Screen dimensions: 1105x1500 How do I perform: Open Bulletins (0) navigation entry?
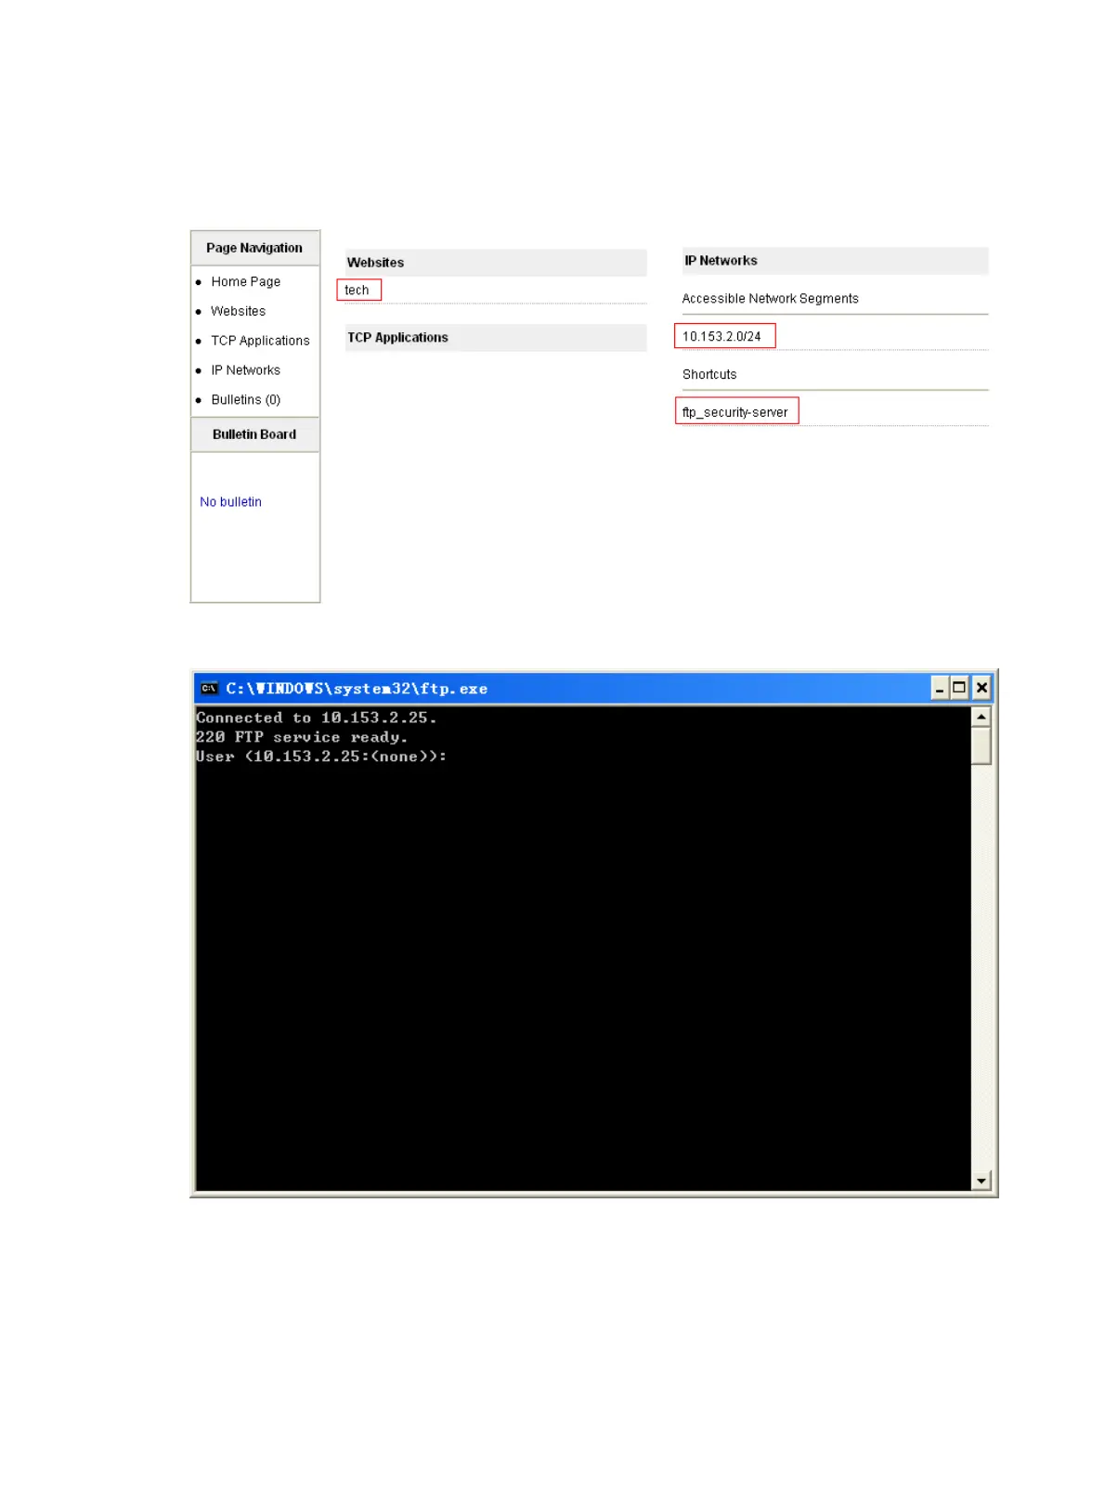click(x=245, y=400)
